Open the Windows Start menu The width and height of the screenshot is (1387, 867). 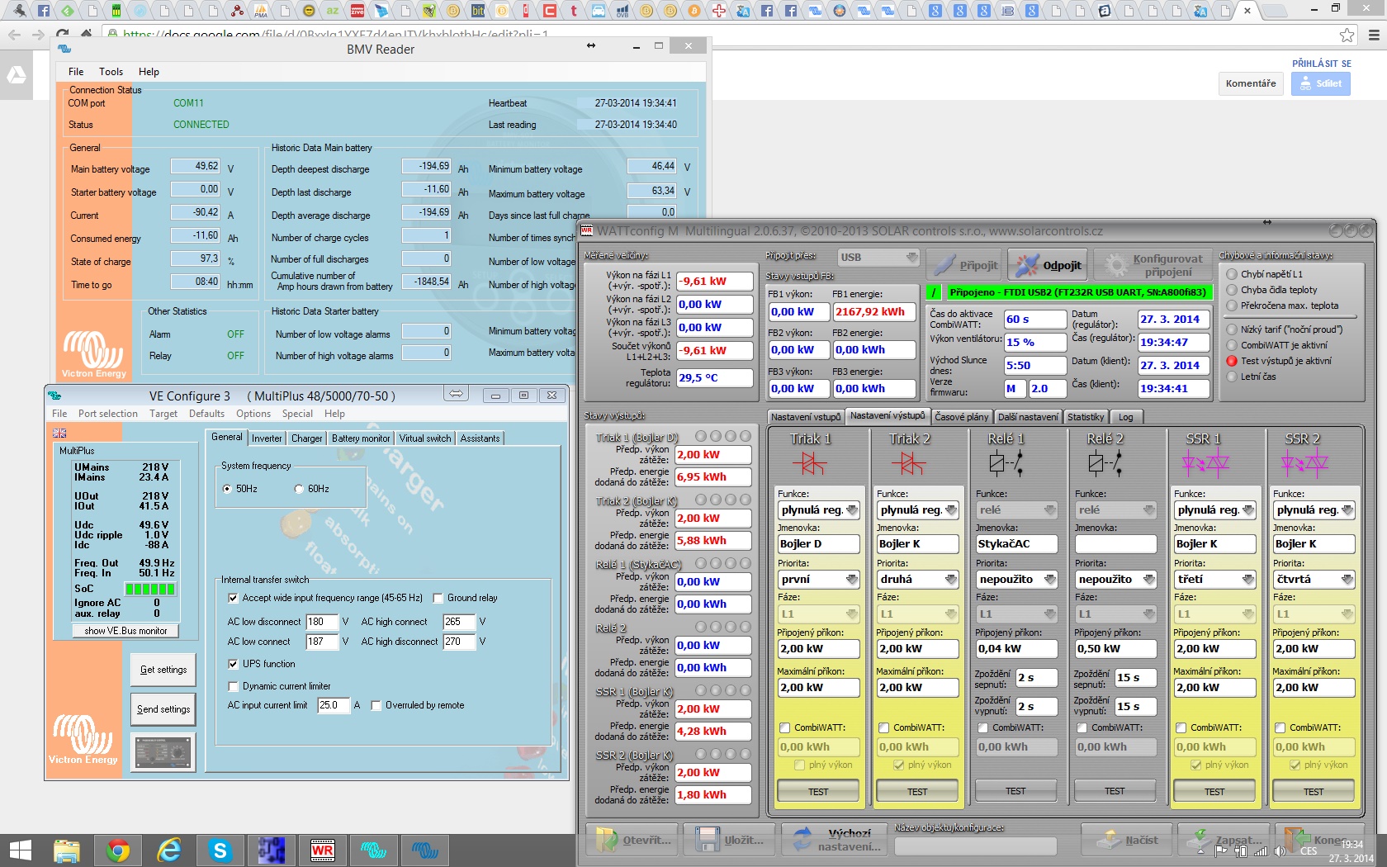pos(20,850)
